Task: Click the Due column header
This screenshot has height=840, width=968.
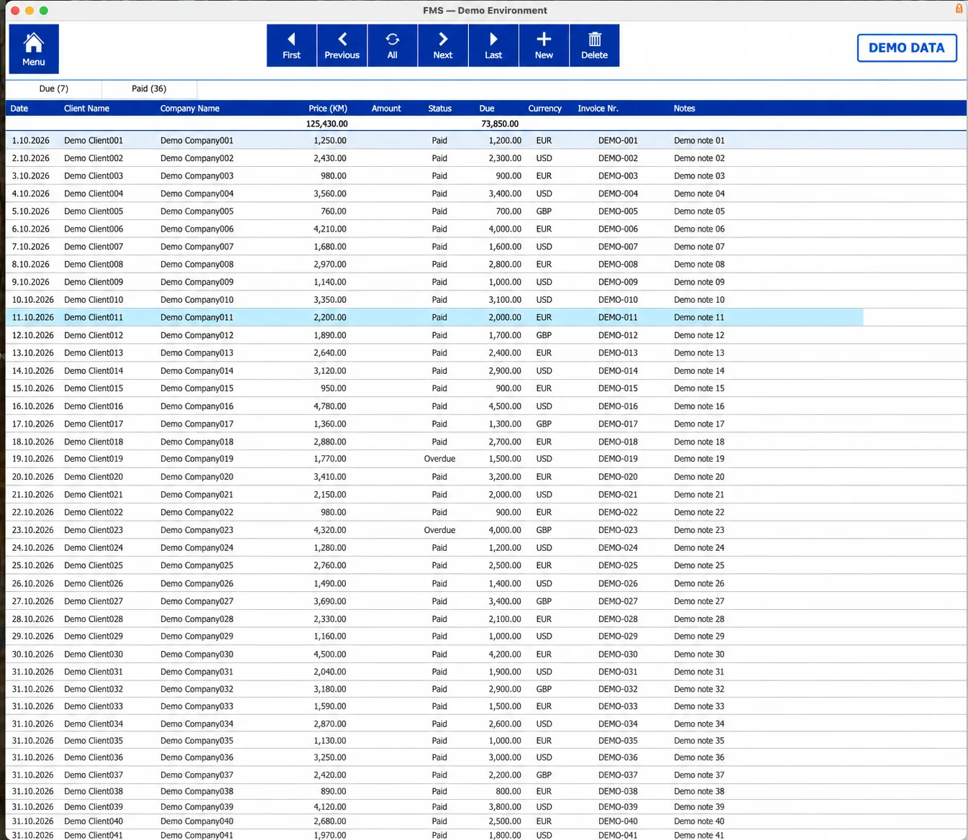Action: click(487, 109)
